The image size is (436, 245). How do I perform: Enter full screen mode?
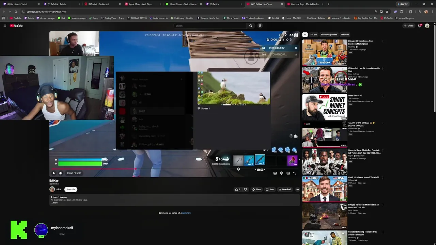click(x=295, y=173)
